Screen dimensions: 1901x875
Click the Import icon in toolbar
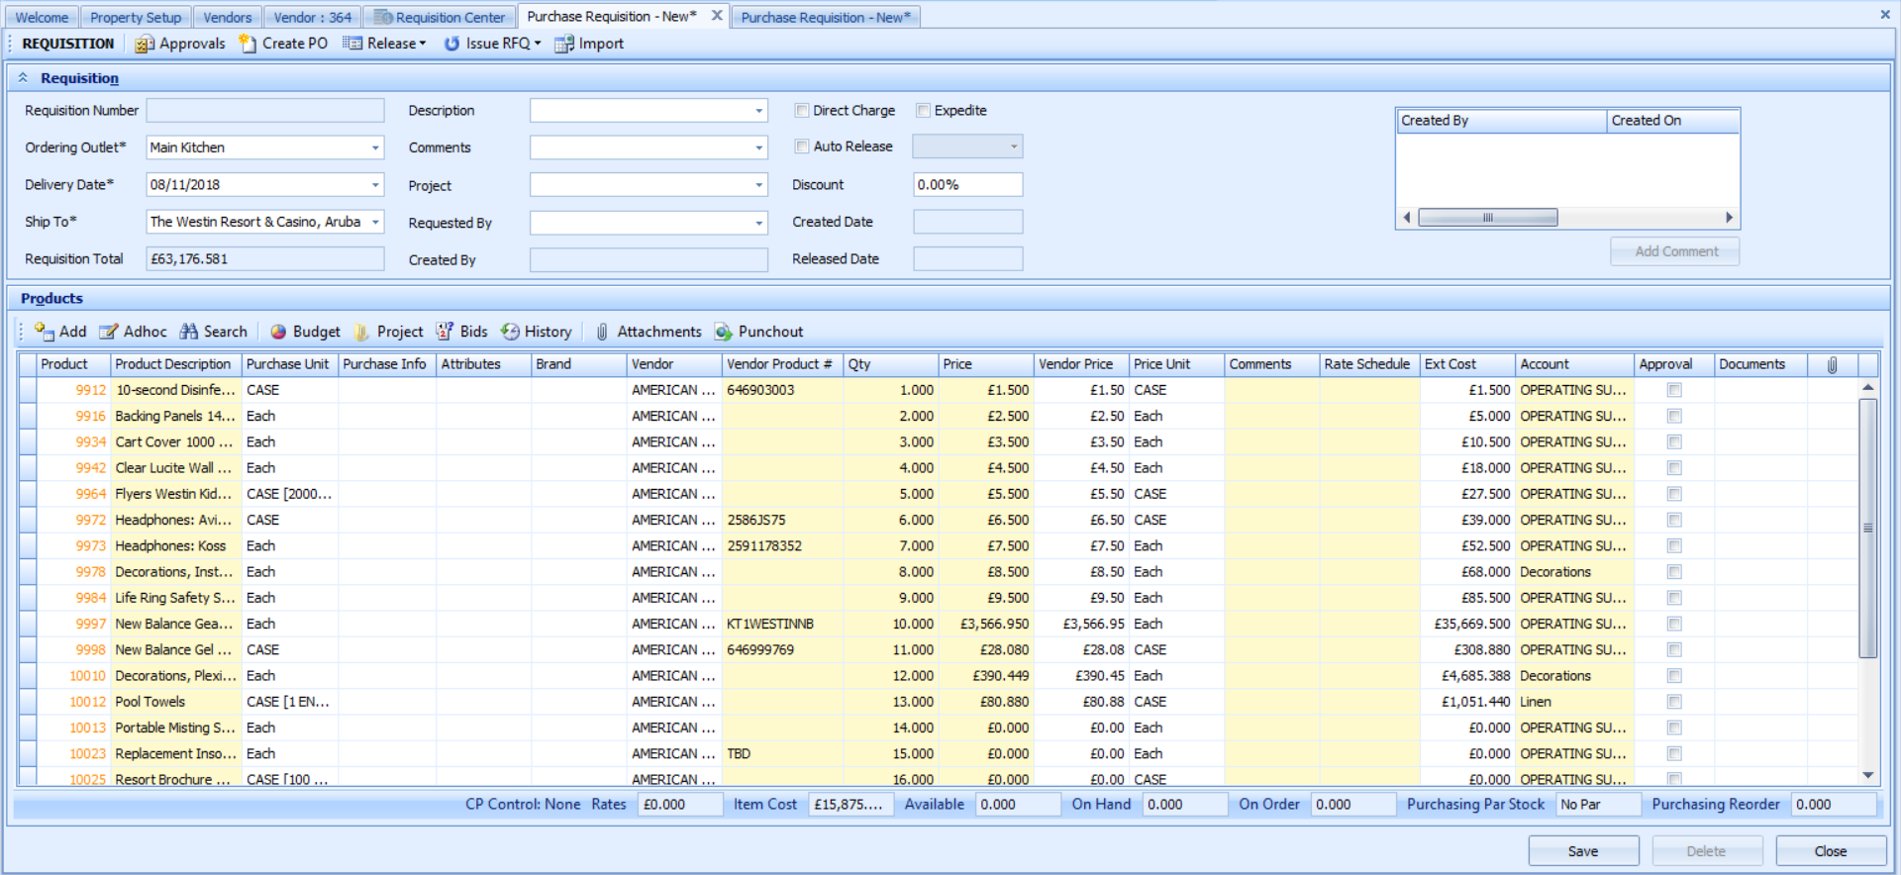pos(564,44)
